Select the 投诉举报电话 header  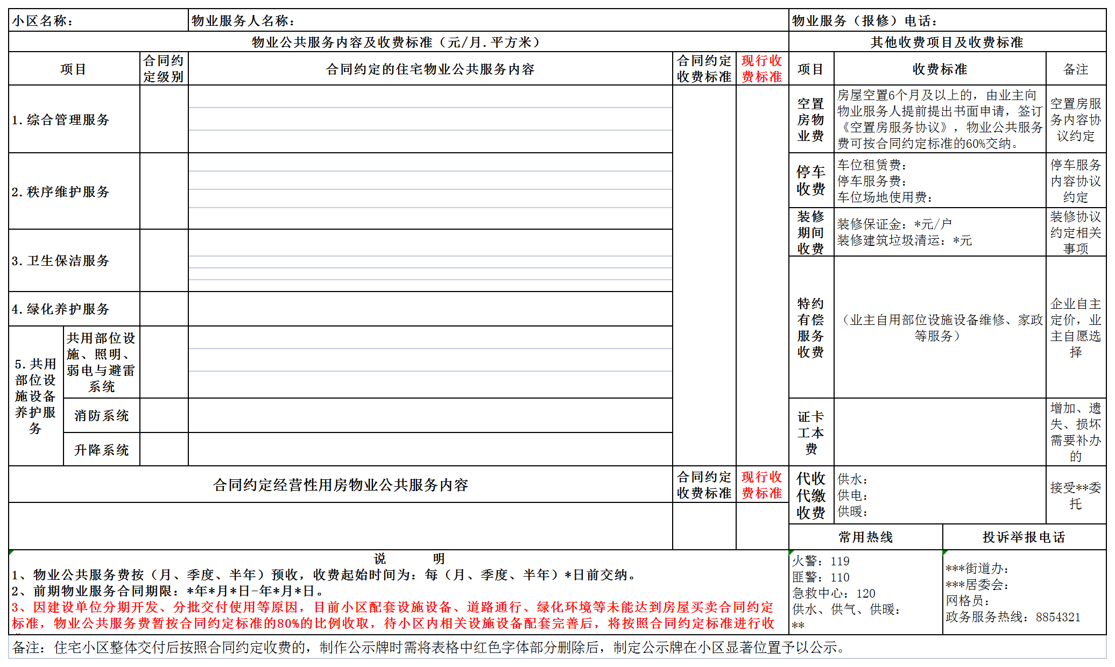[1025, 537]
